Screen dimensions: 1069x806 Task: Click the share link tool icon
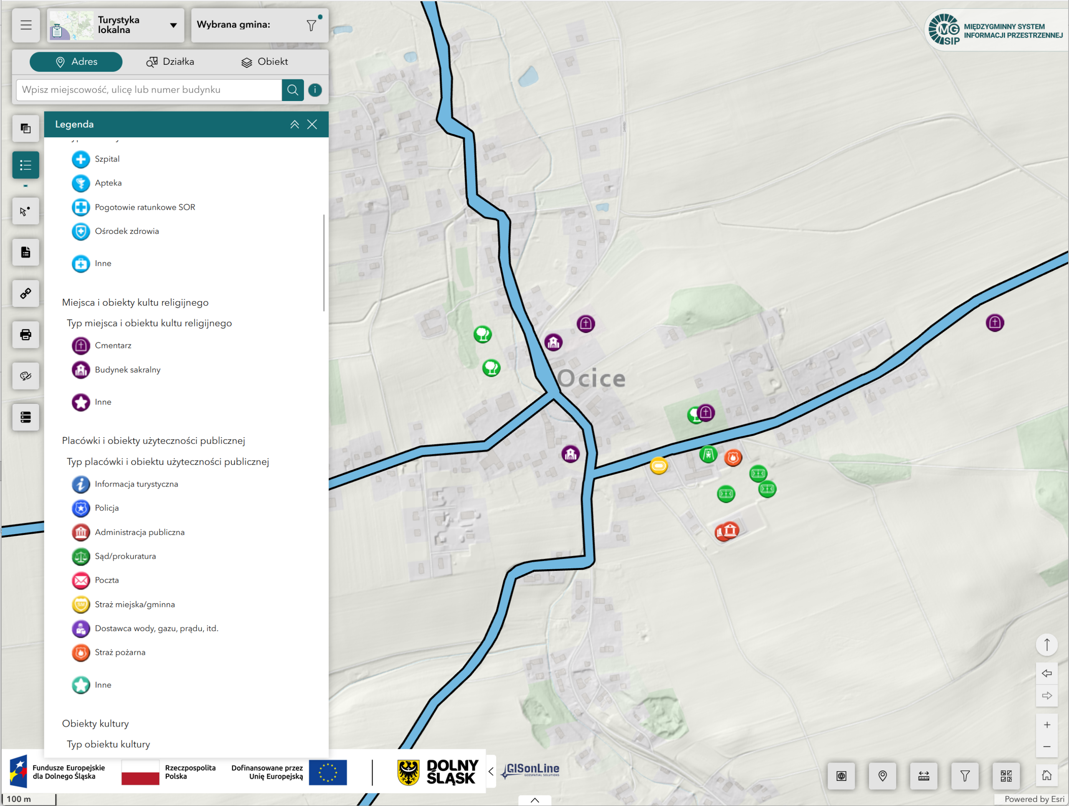click(25, 293)
